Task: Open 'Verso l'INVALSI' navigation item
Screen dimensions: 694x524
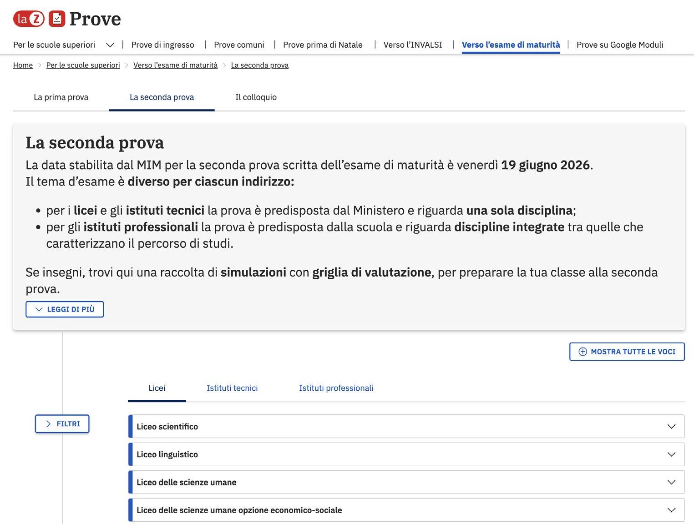Action: tap(413, 45)
